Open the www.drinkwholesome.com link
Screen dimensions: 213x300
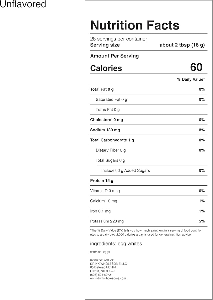click(x=108, y=278)
